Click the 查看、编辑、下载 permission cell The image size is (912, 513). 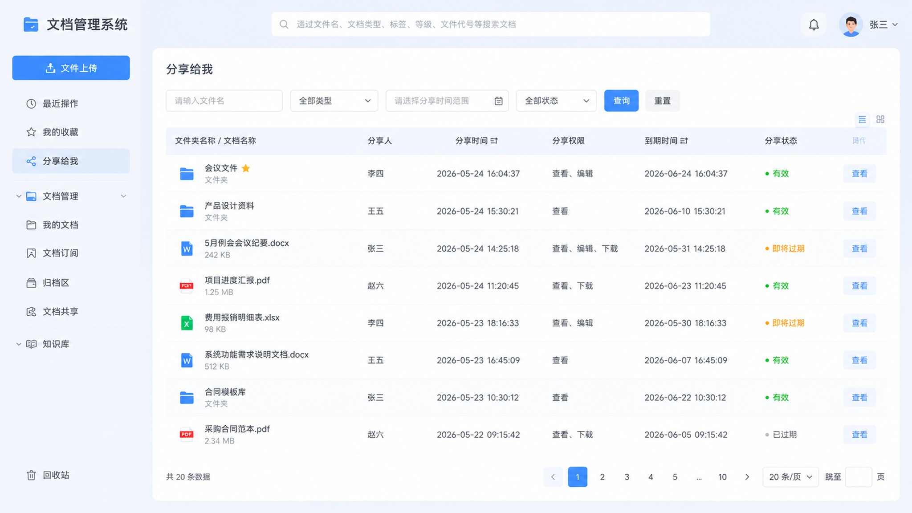585,248
